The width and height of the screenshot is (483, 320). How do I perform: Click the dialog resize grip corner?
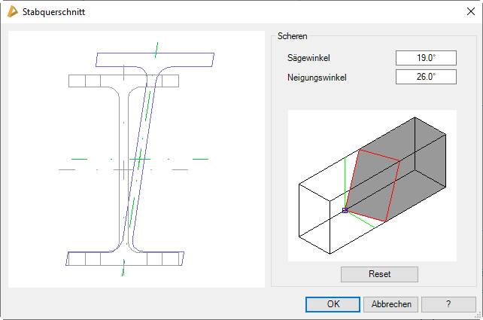point(478,315)
